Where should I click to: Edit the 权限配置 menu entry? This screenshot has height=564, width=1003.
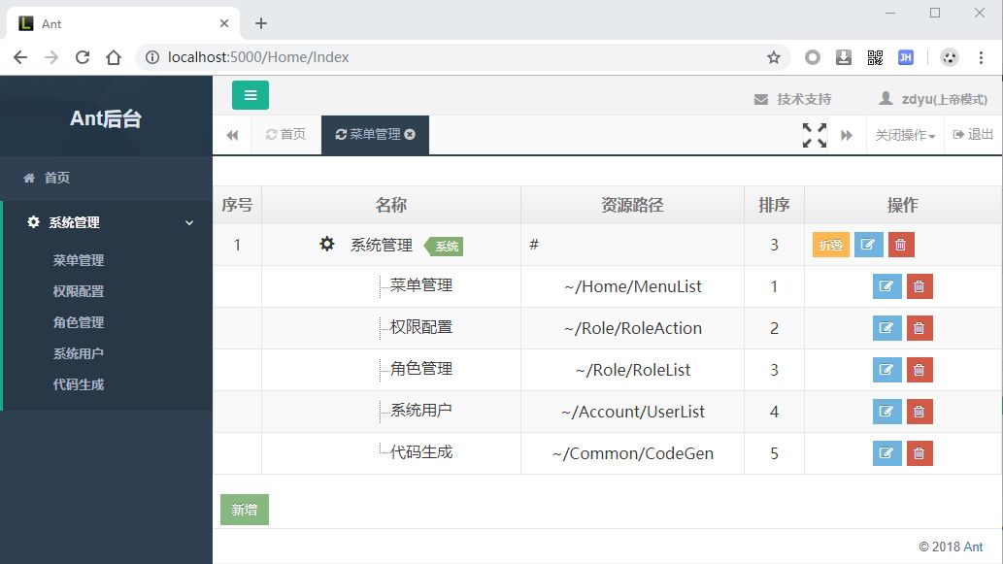[x=886, y=328]
